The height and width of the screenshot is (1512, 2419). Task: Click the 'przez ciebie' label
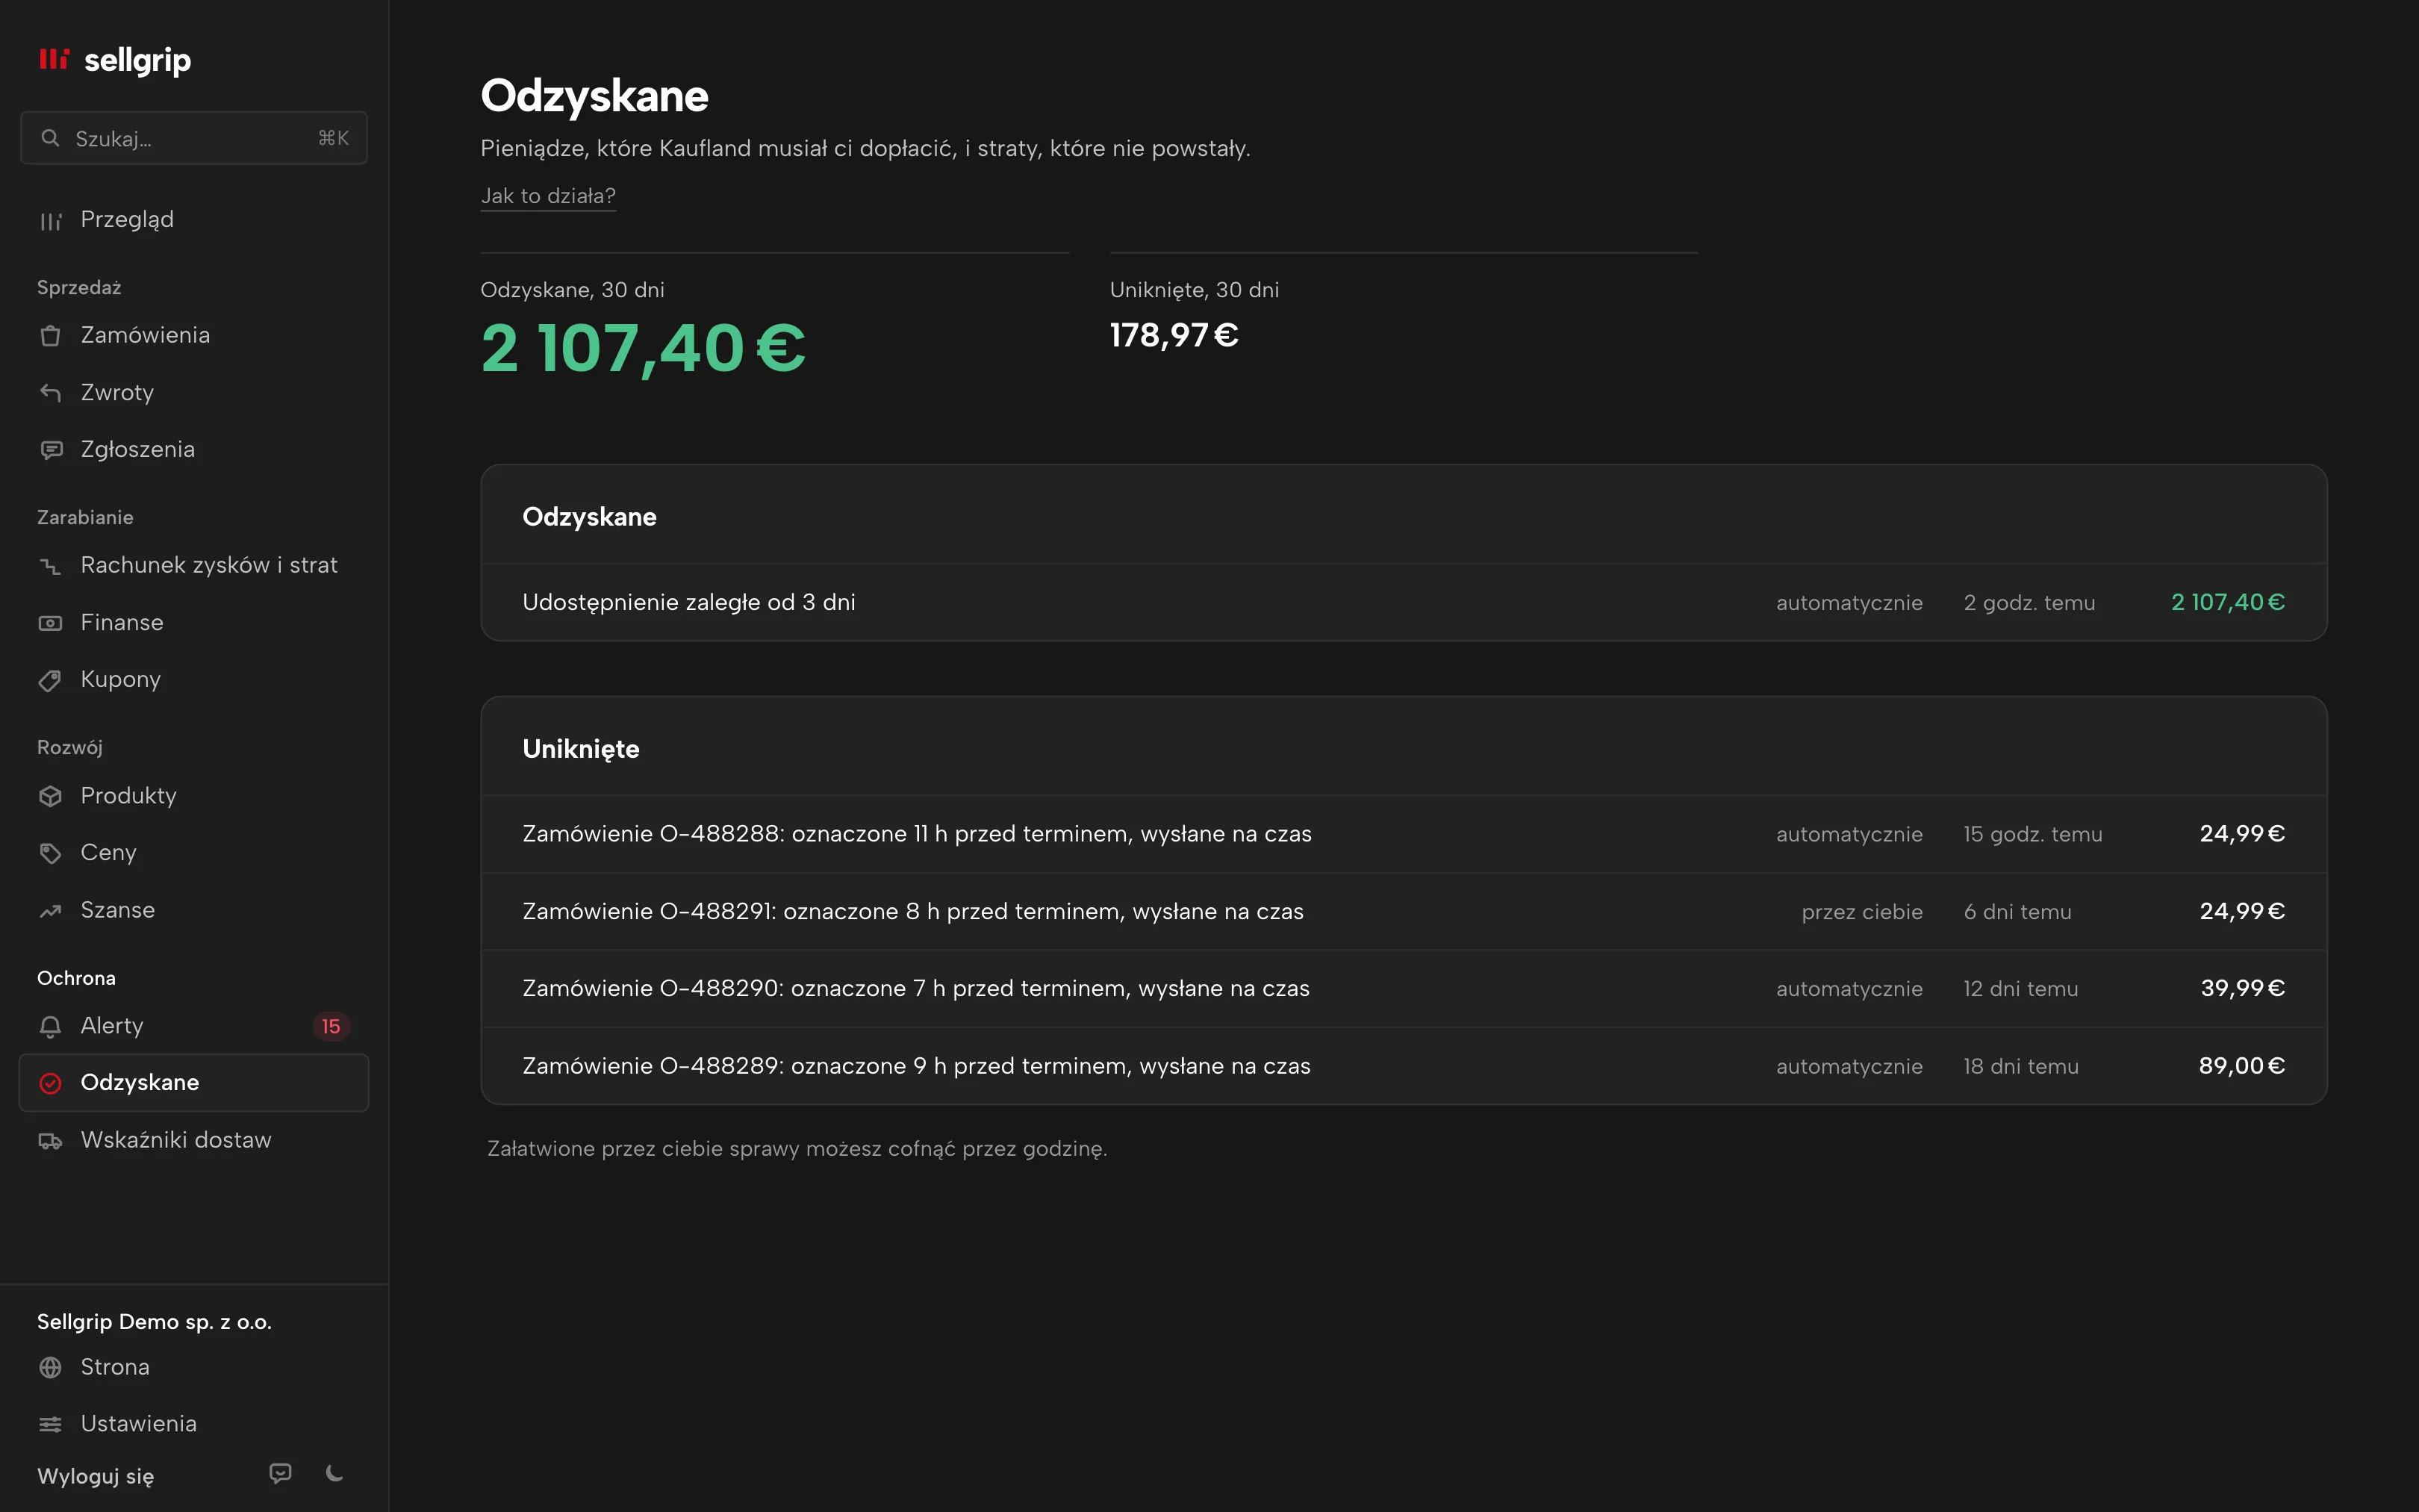1862,912
